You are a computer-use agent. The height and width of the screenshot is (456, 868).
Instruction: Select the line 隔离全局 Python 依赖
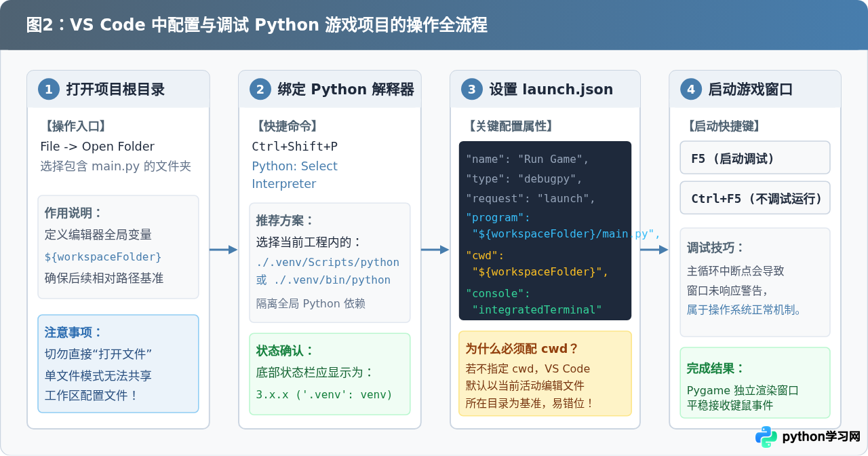(x=311, y=303)
